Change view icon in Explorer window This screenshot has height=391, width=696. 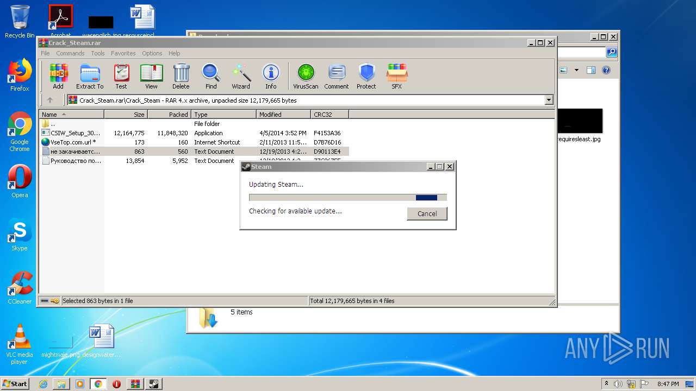563,70
